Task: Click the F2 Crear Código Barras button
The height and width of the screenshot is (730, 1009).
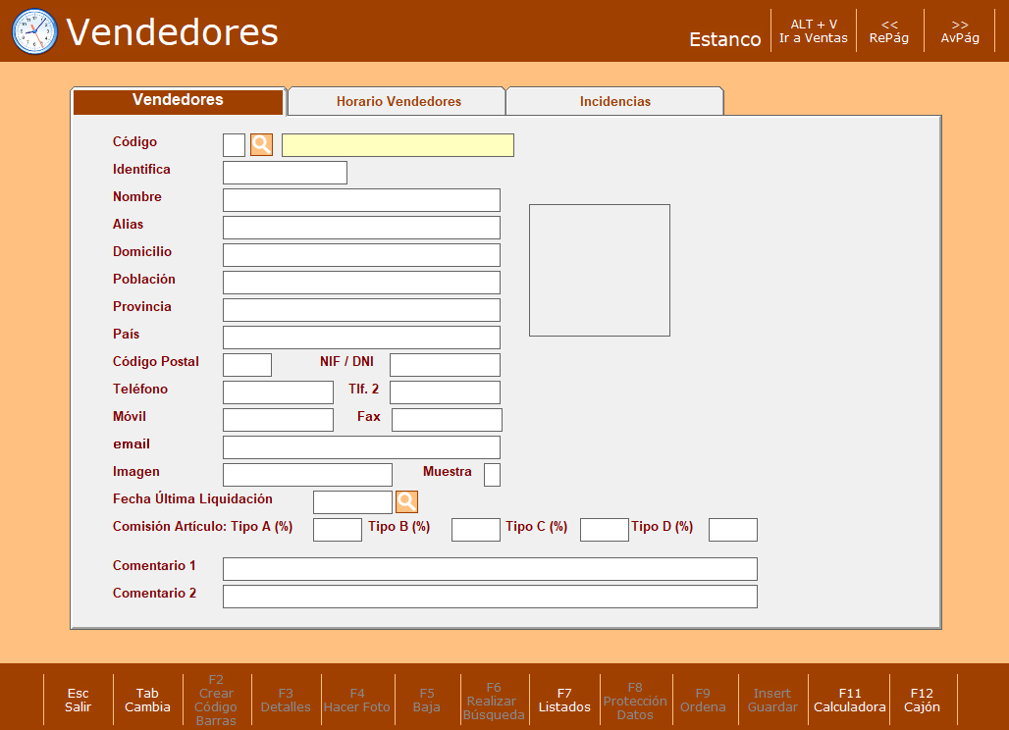Action: (216, 700)
